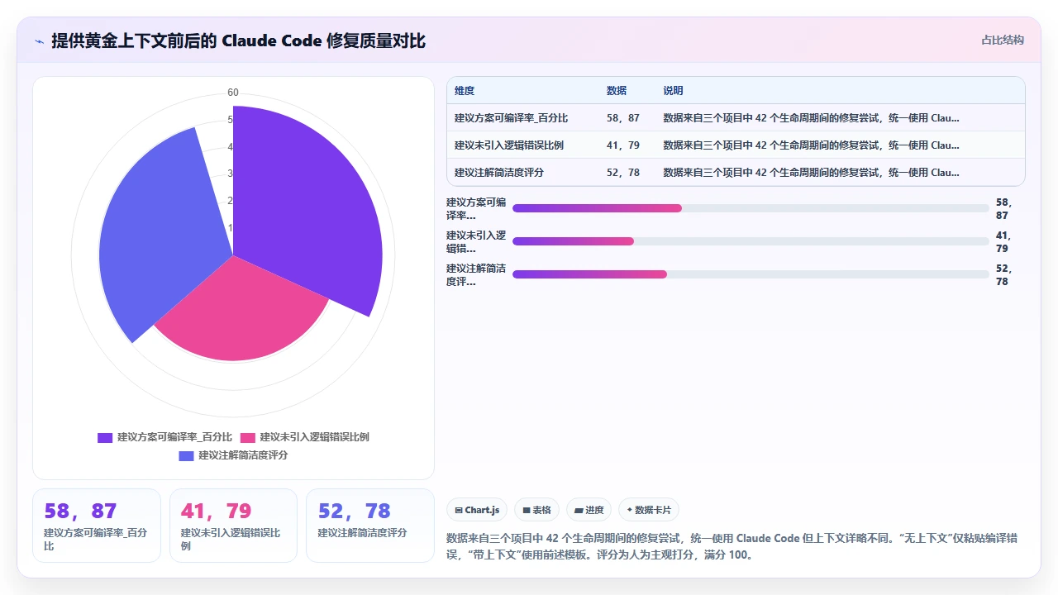Click progress bar for 建议注解简洁度评分
The height and width of the screenshot is (595, 1058).
click(x=751, y=274)
